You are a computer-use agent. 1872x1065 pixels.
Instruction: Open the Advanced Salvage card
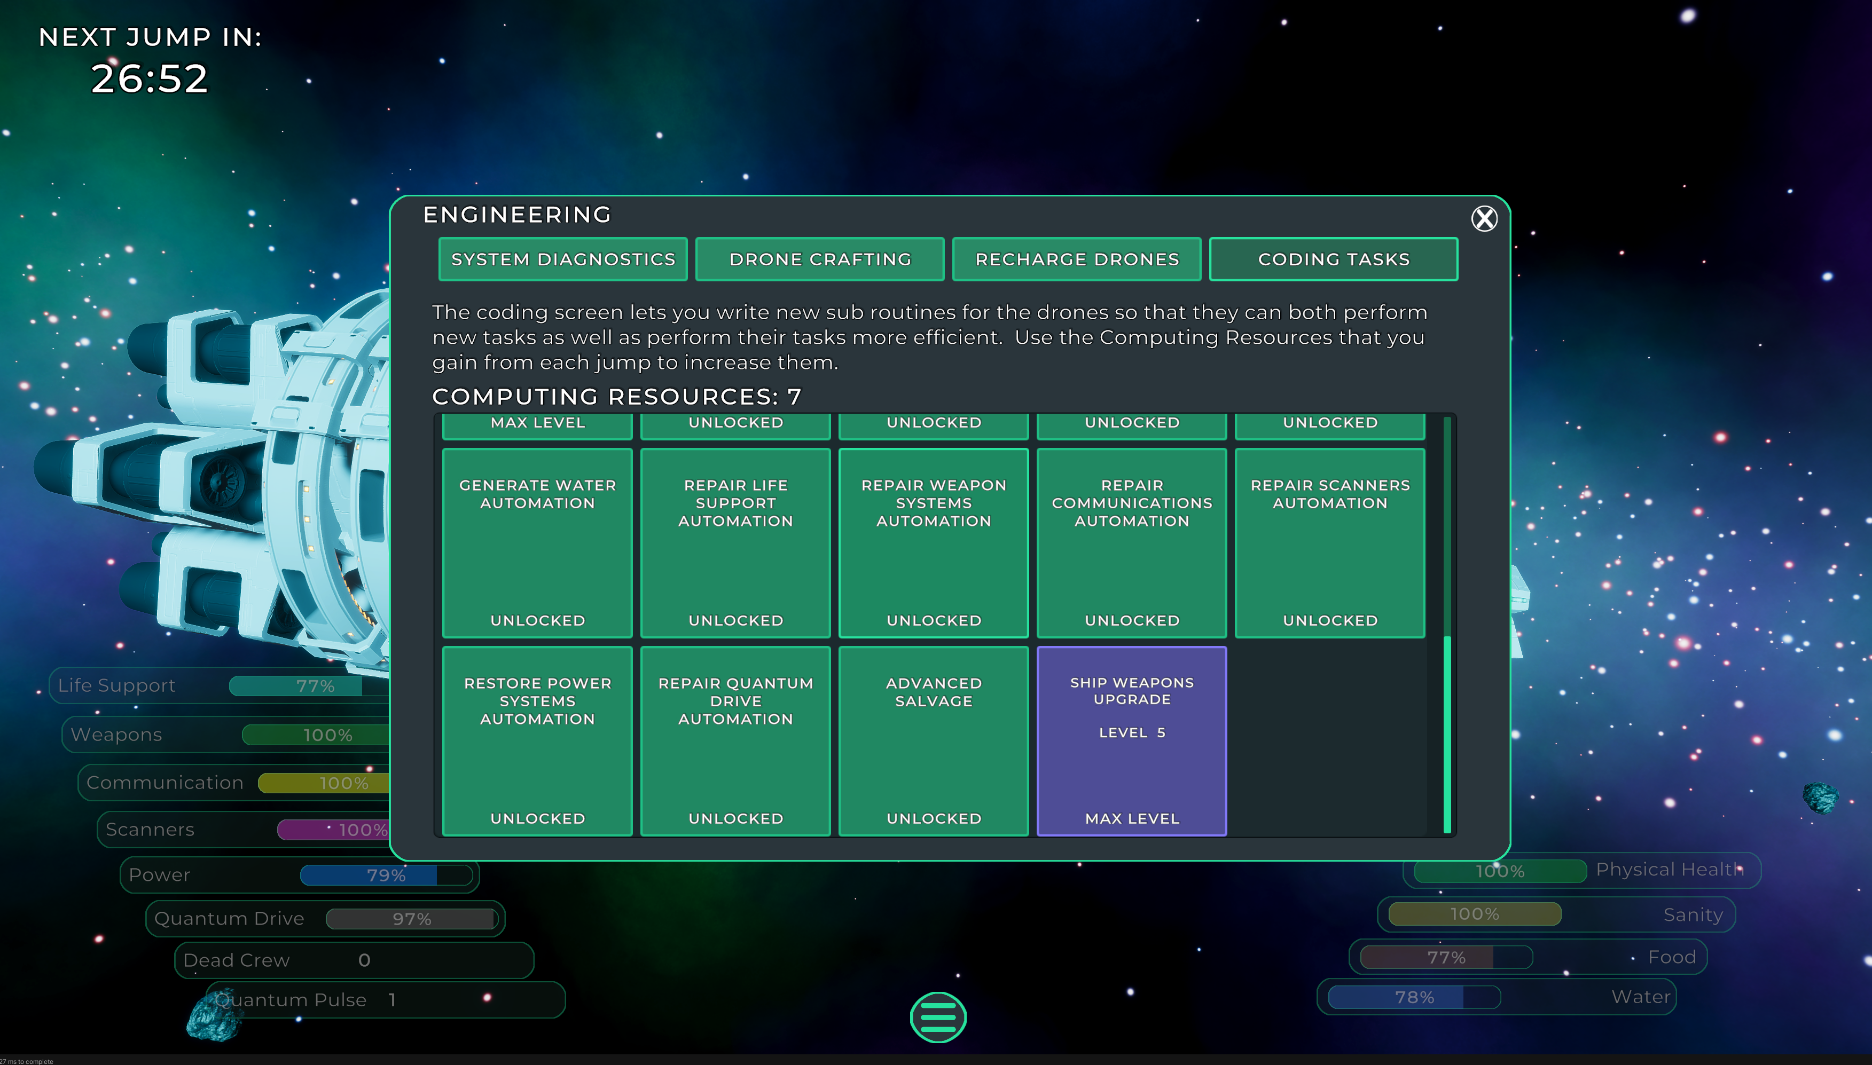934,741
